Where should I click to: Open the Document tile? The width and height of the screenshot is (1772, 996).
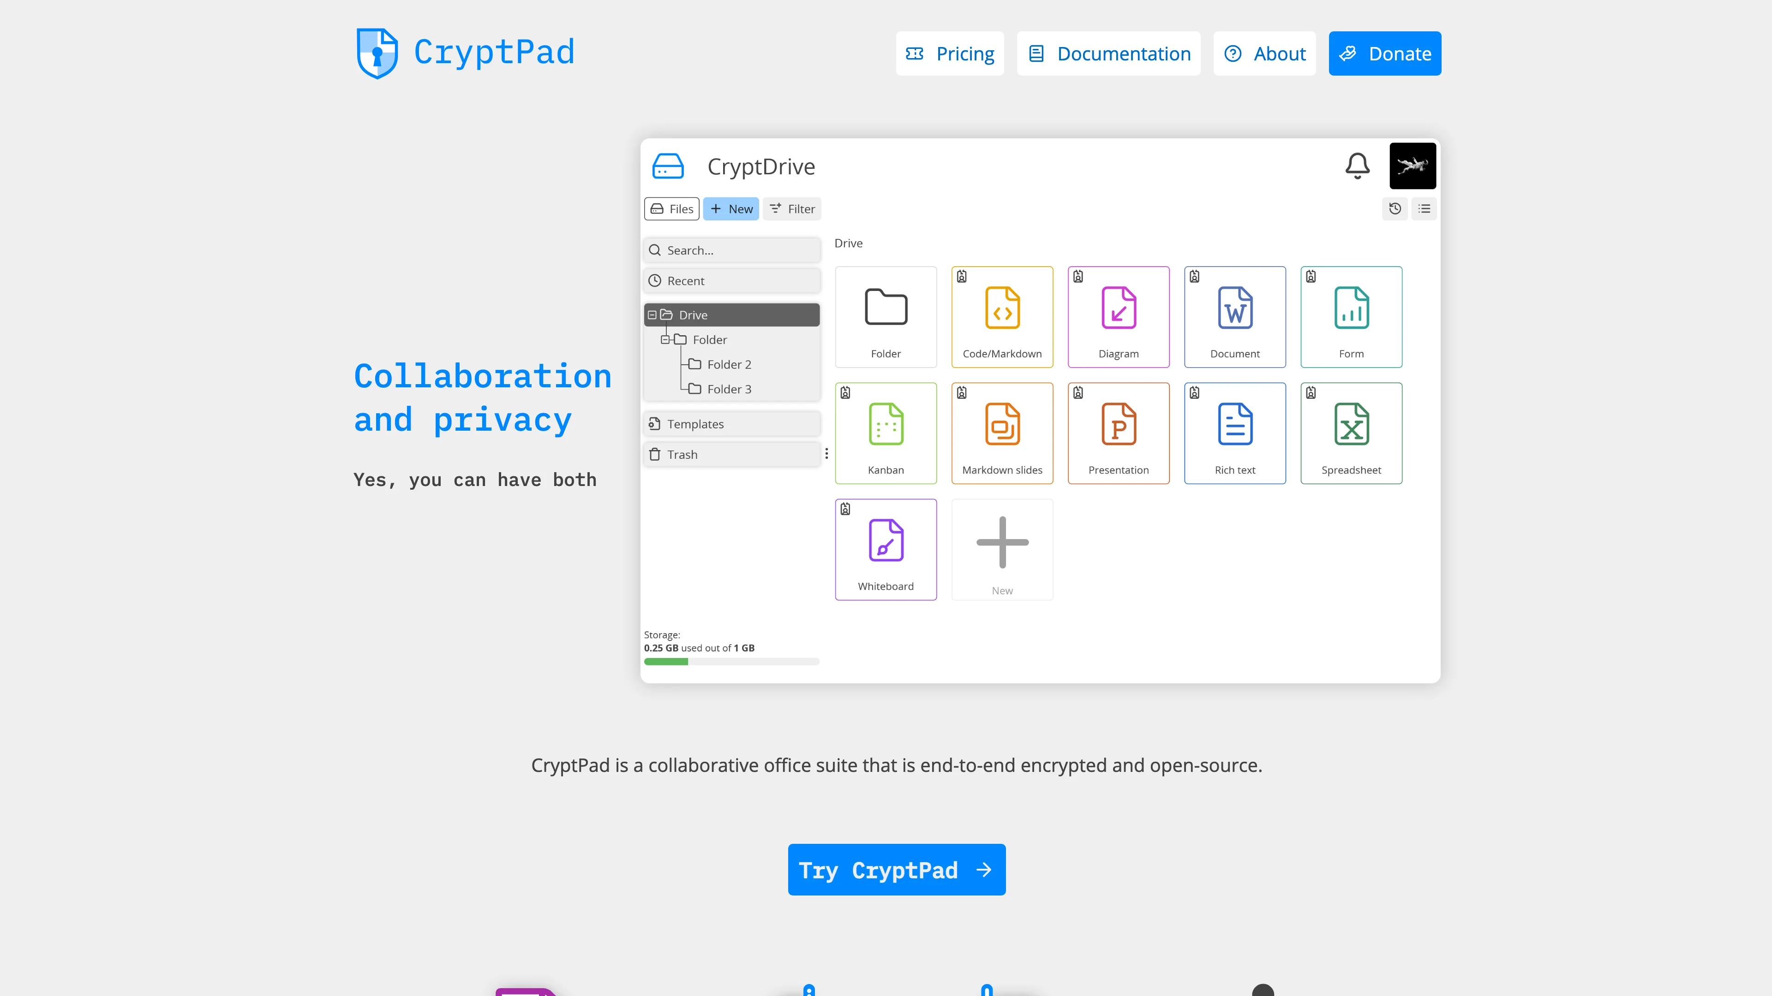[x=1235, y=317]
